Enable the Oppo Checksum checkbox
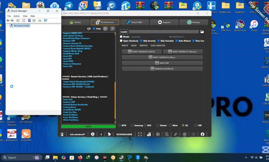 [121, 41]
